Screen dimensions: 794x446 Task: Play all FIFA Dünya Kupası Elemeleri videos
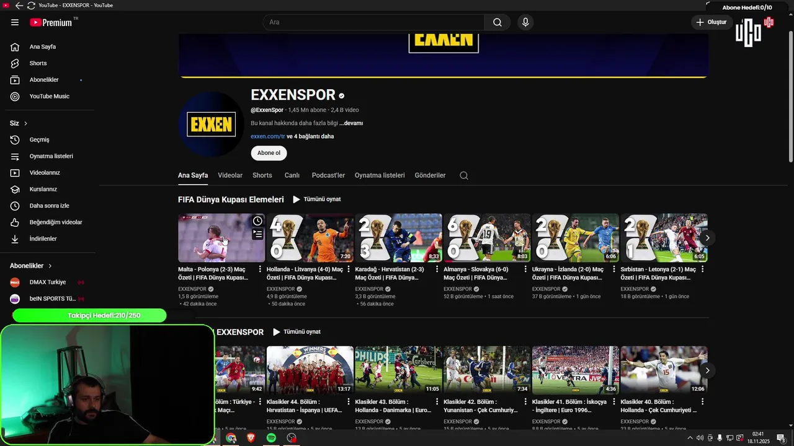coord(317,199)
